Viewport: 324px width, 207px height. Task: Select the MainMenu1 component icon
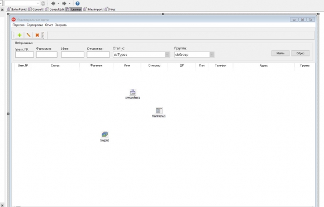pyautogui.click(x=159, y=111)
